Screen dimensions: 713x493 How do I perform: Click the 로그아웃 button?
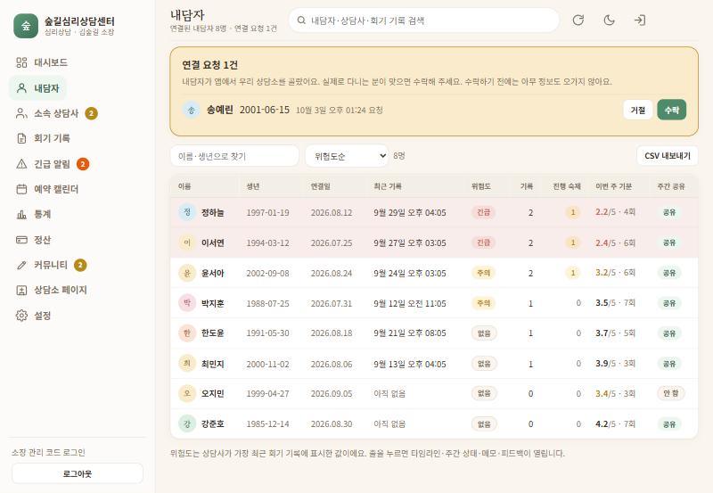(x=78, y=473)
